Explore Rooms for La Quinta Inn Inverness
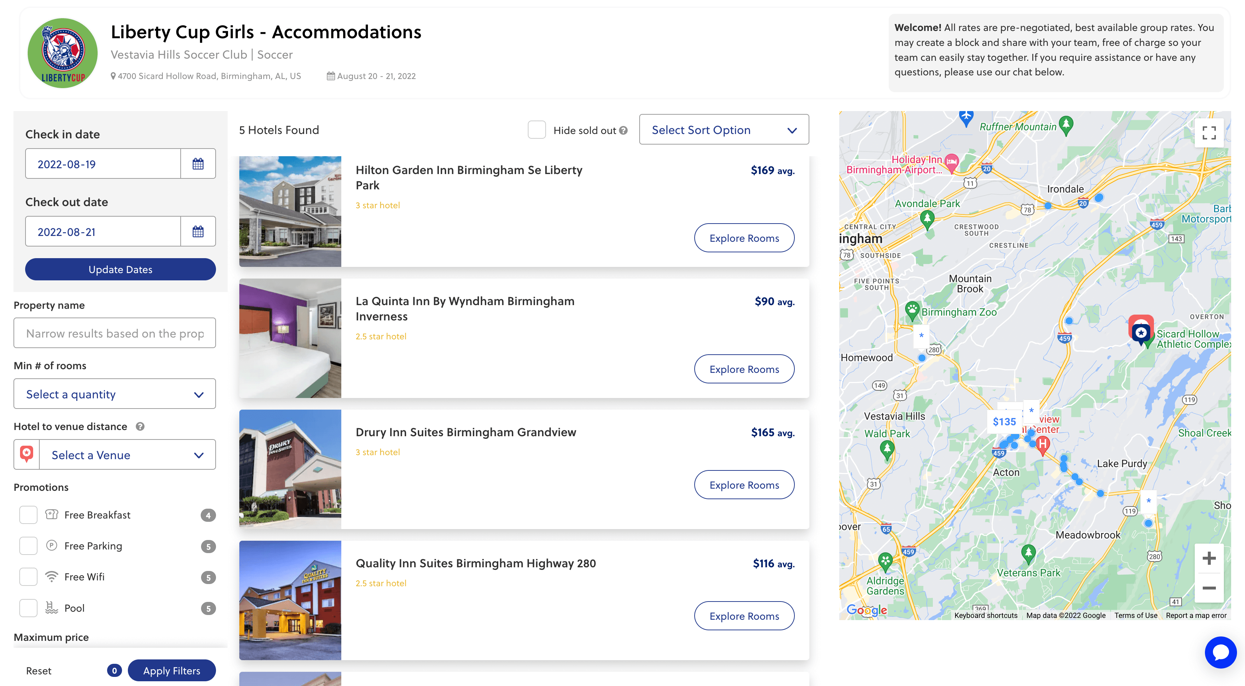This screenshot has width=1245, height=686. [x=744, y=369]
